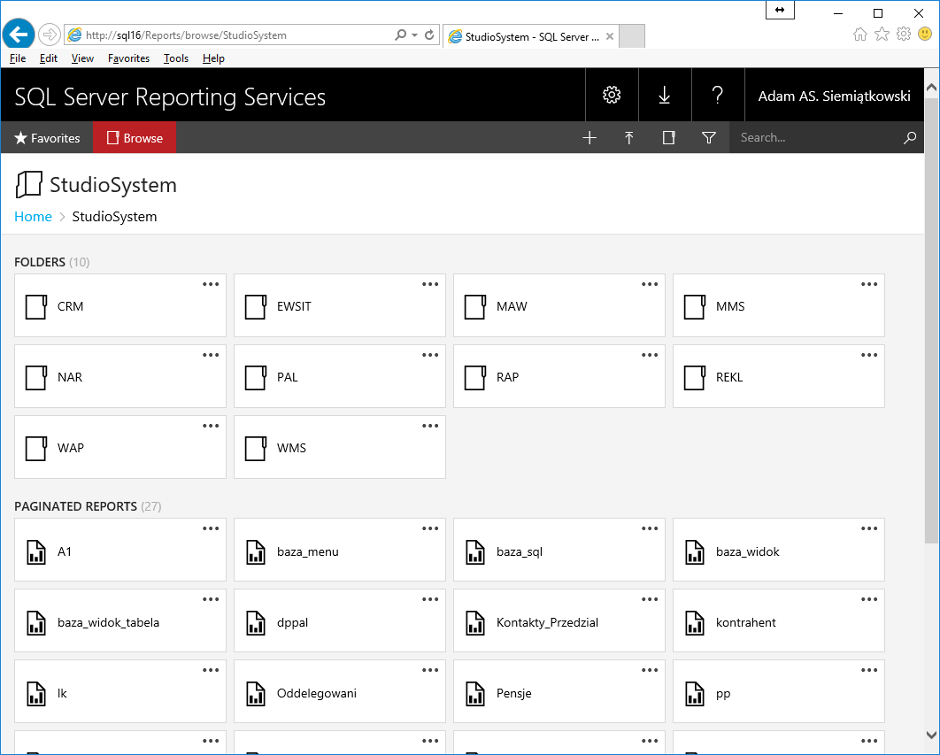Open the lk report tile
The image size is (940, 755).
pyautogui.click(x=119, y=692)
